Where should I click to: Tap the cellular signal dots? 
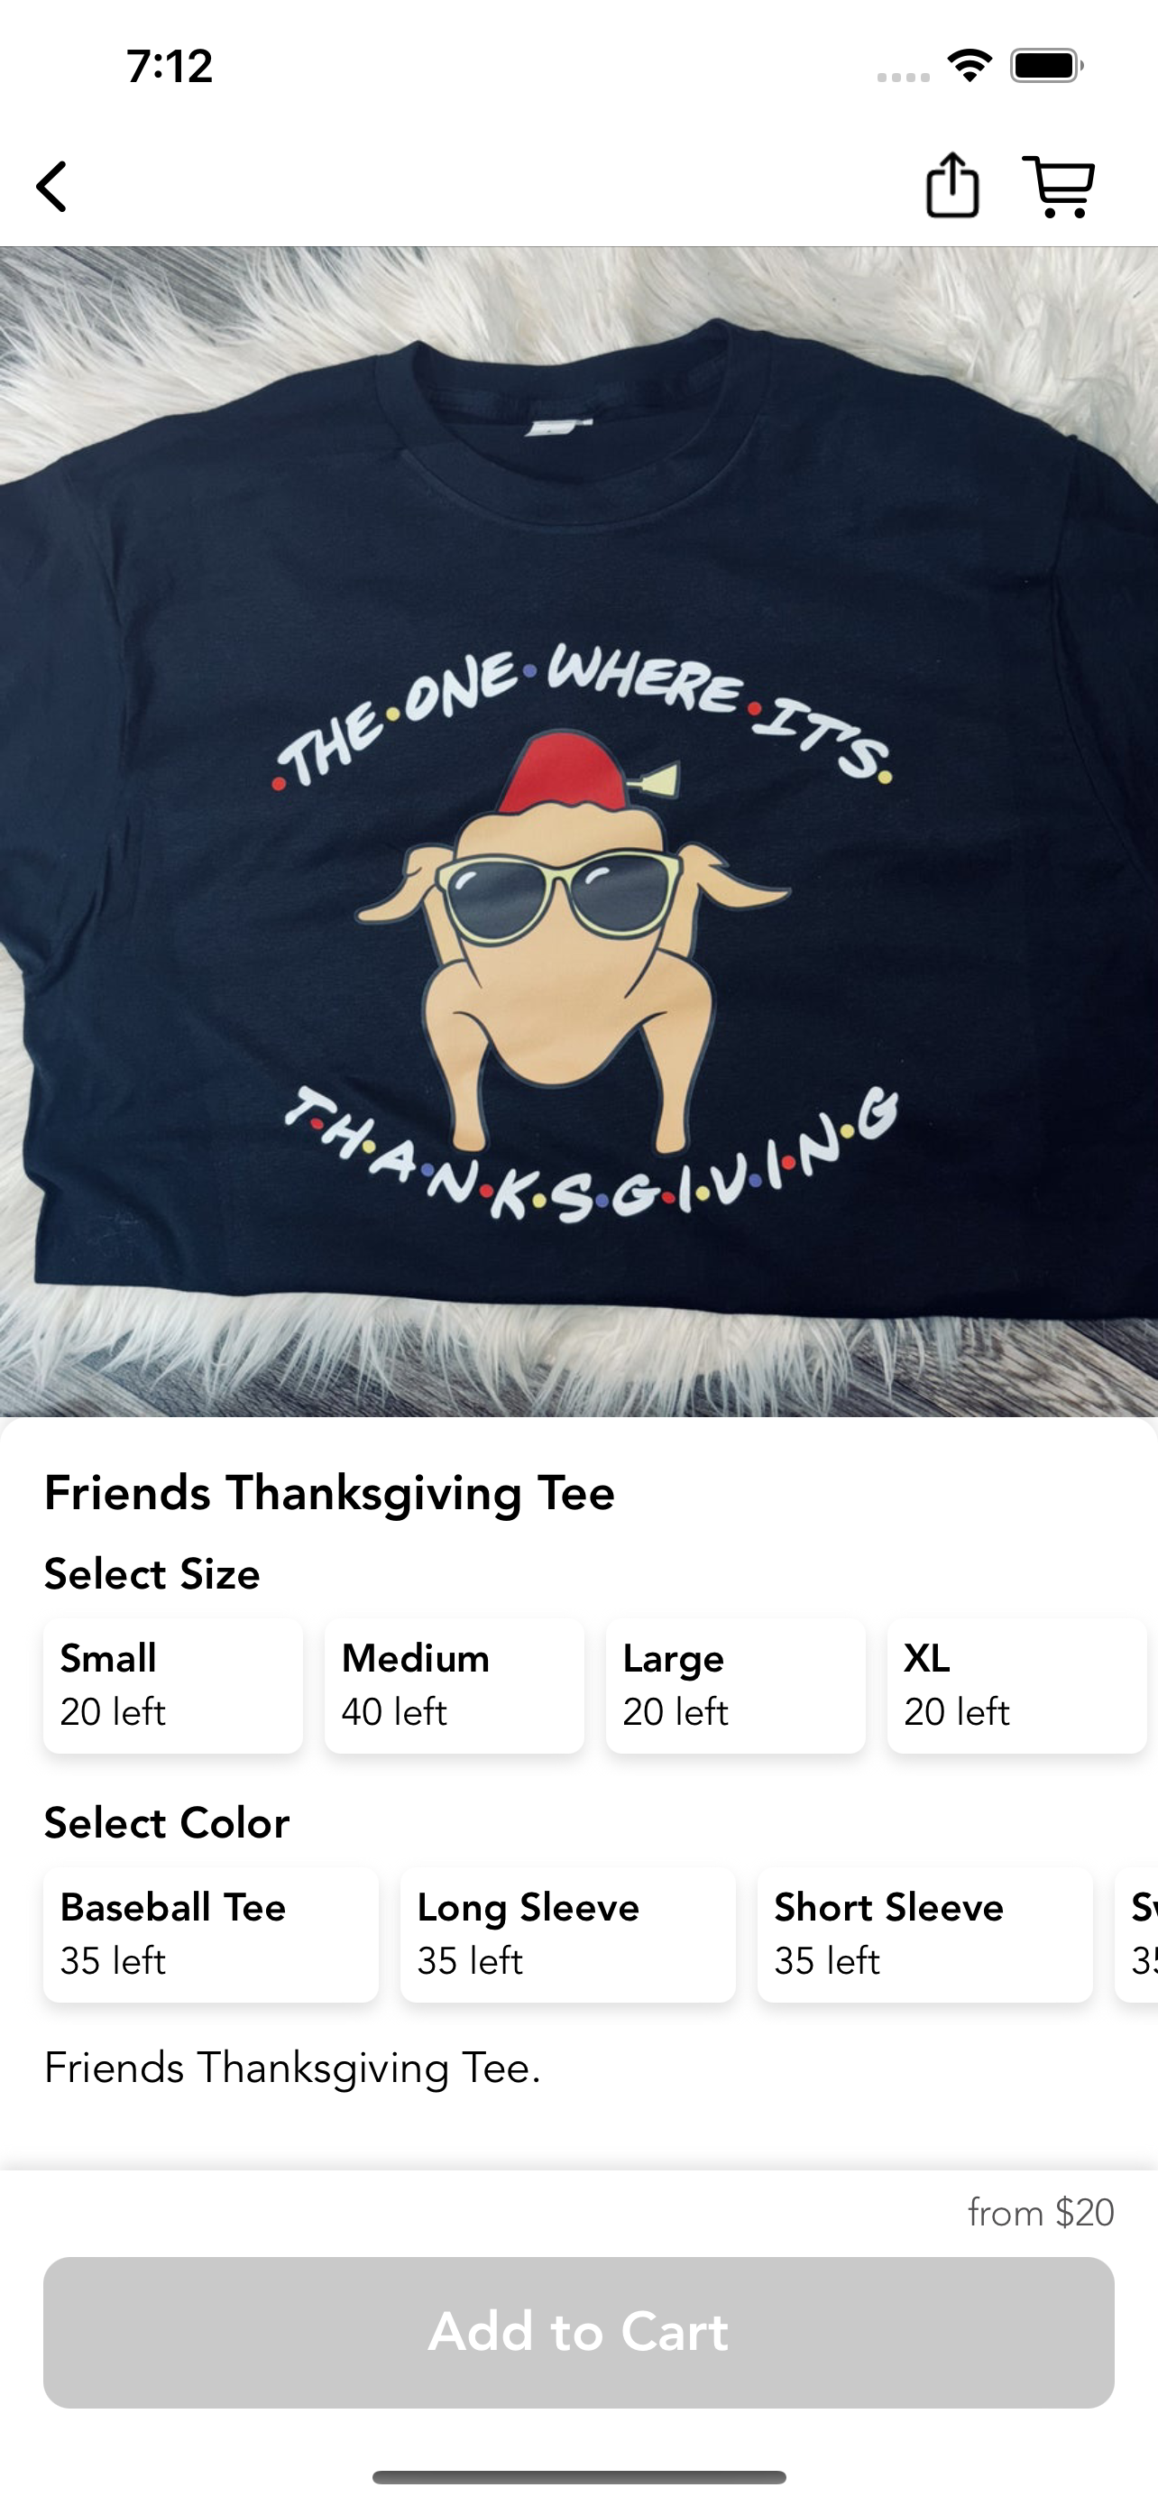pos(904,77)
